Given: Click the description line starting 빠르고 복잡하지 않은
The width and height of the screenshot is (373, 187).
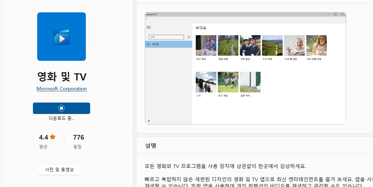Looking at the screenshot, I should pos(258,179).
